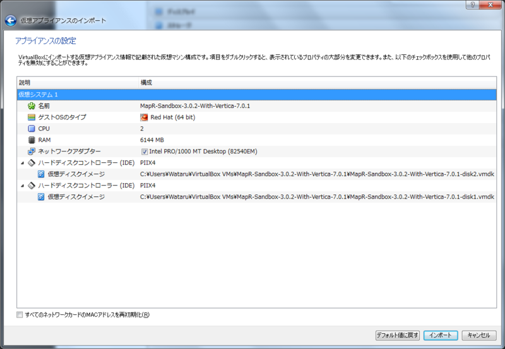The image size is (505, 349).
Task: Click the 説明 column header
Action: (x=78, y=83)
